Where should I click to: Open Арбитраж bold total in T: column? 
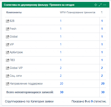point(102,52)
